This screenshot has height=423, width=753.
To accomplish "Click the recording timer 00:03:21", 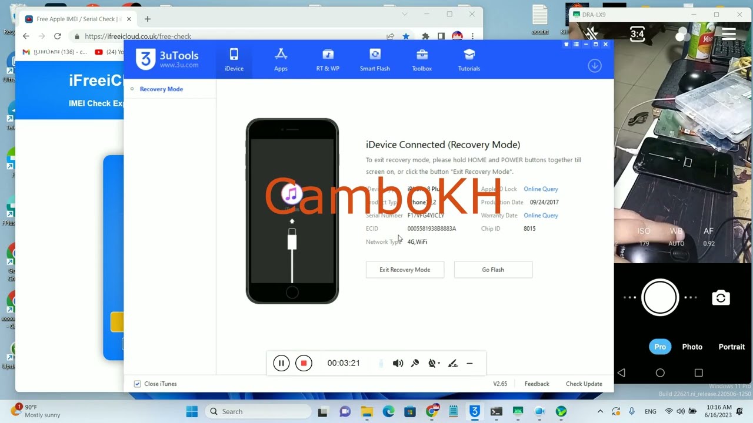I will (344, 363).
